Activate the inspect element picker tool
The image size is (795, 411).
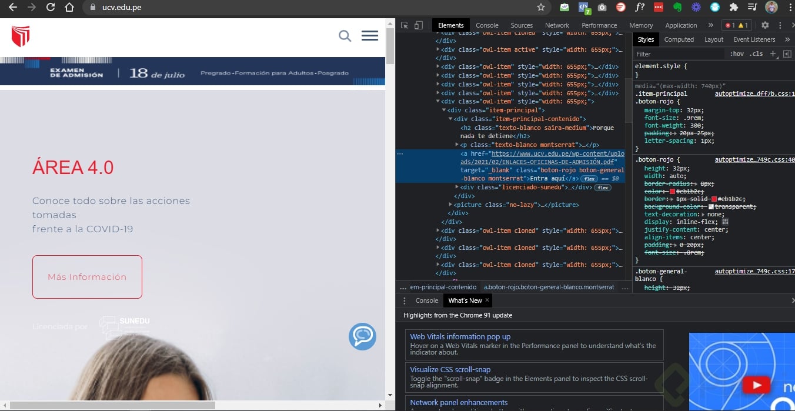[405, 25]
